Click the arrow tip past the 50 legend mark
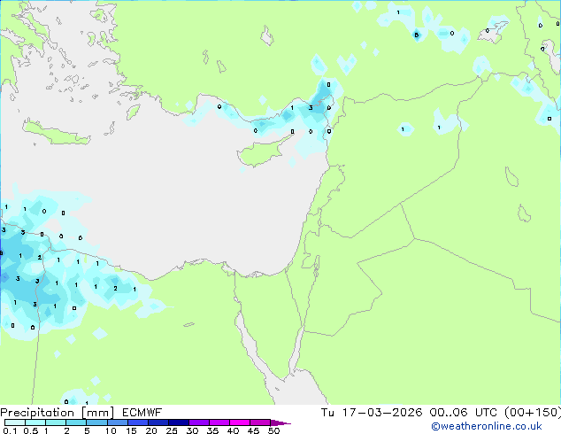Viewport: 561px width, 434px height. [280, 422]
